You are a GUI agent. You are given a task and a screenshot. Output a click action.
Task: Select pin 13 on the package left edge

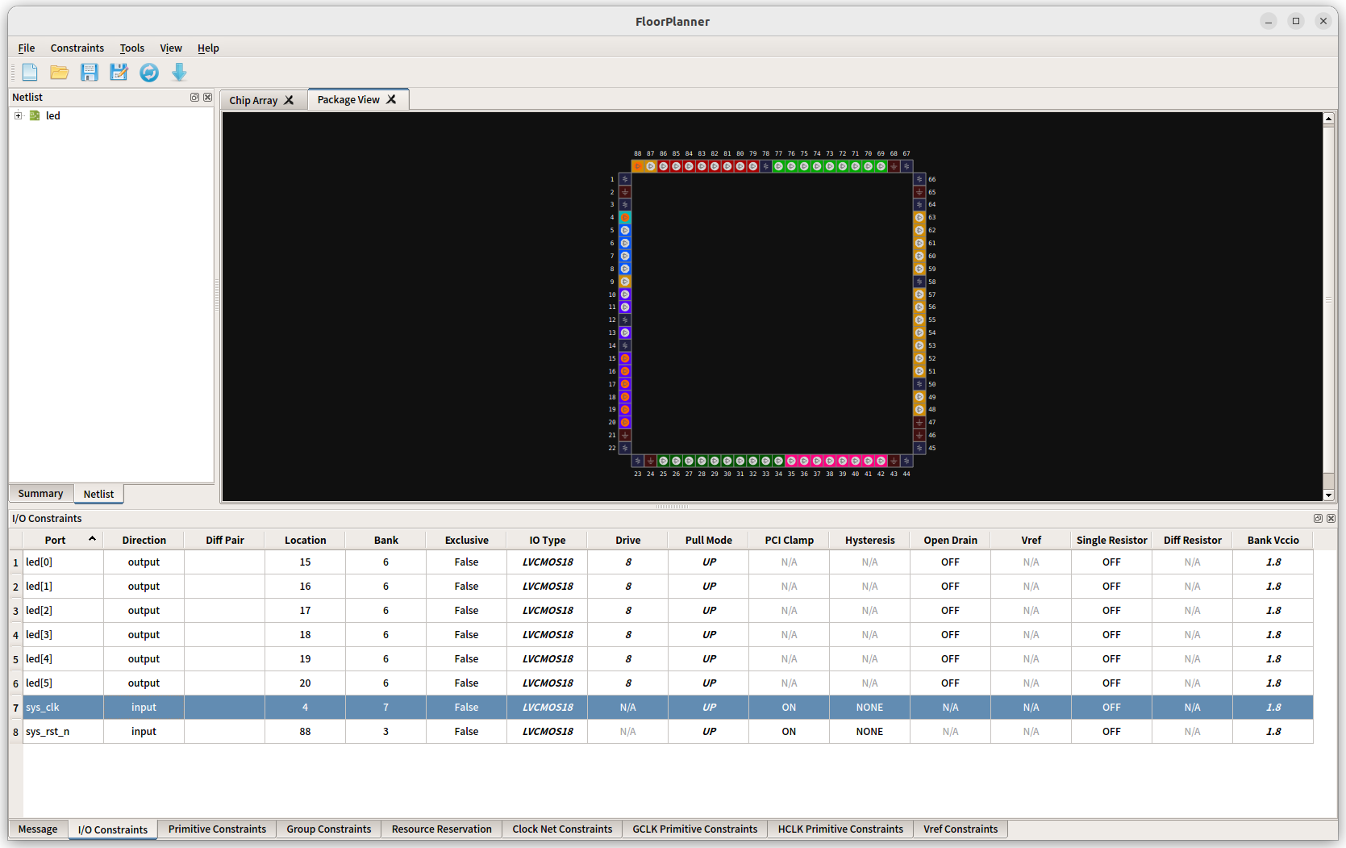(625, 332)
